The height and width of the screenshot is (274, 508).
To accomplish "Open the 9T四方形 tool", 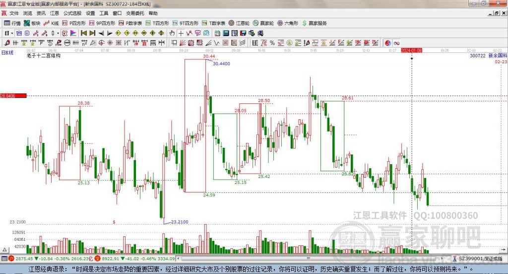I will coord(186,23).
